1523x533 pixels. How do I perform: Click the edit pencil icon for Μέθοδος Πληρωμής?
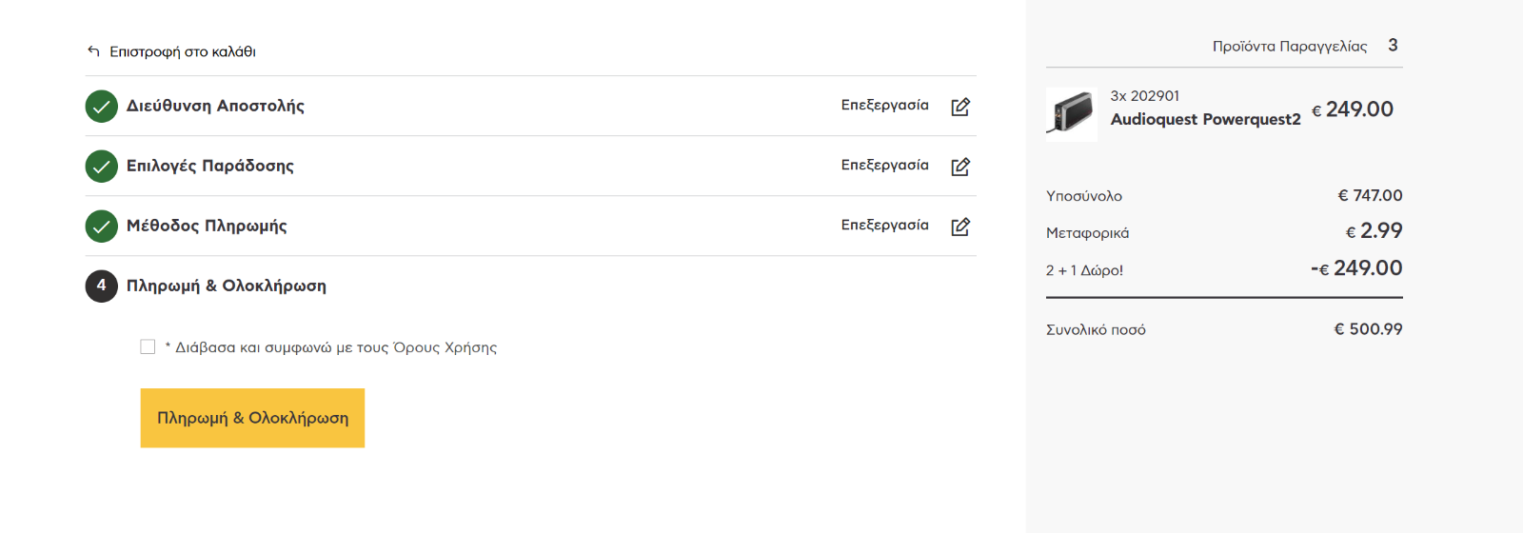coord(960,227)
